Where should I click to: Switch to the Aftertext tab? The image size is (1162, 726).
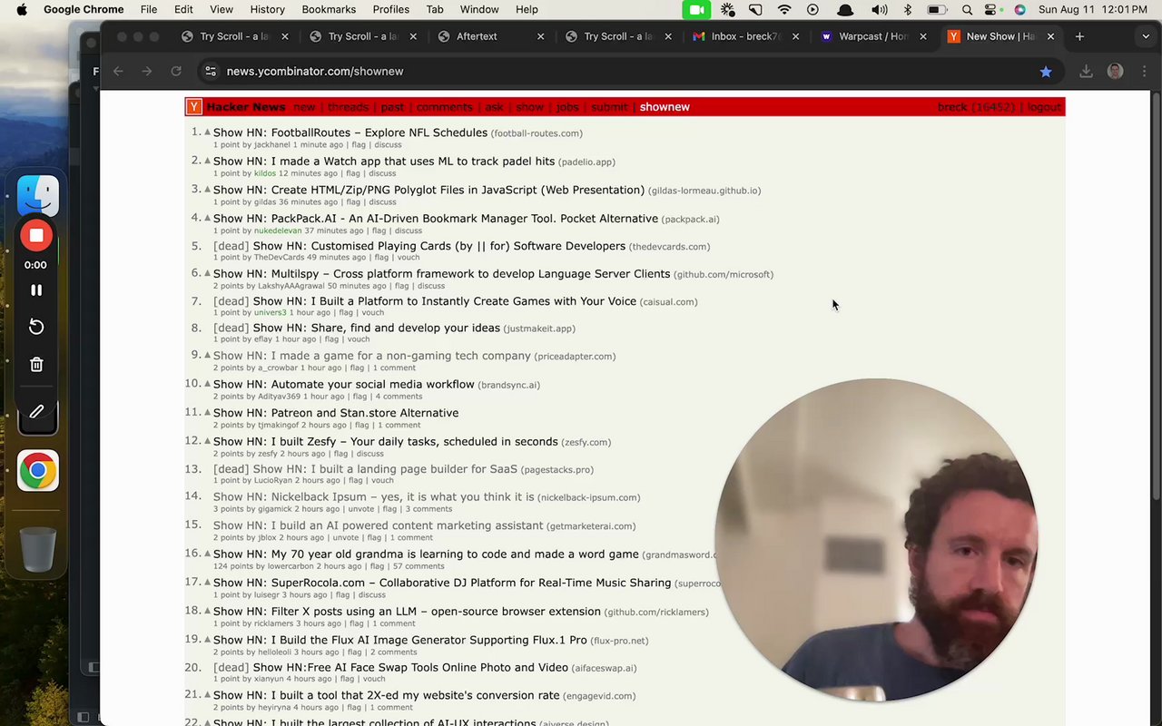[x=490, y=36]
